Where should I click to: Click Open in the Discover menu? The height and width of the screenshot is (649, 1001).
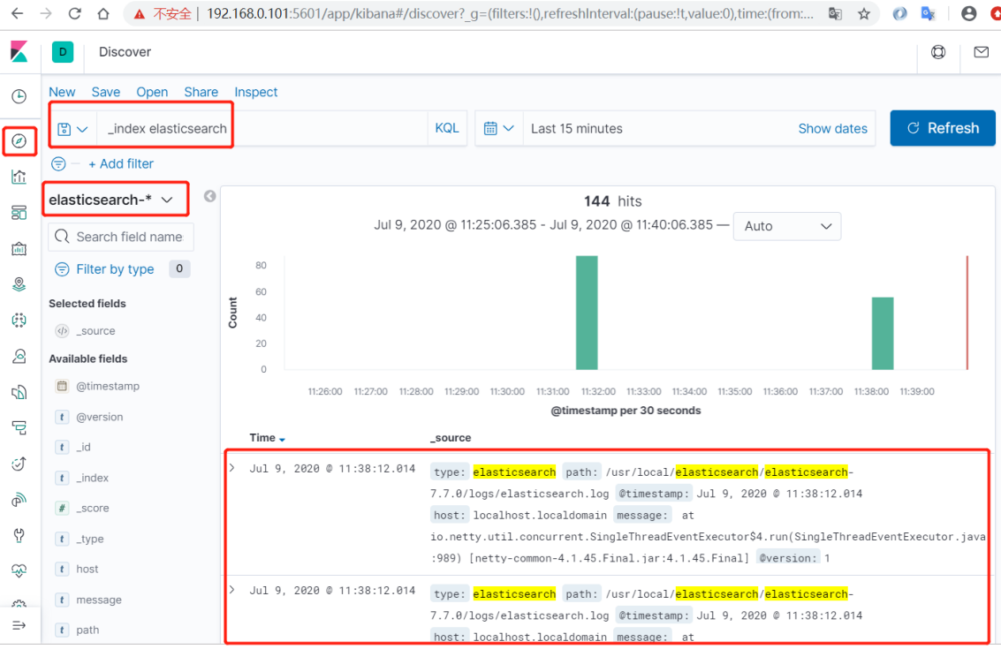pyautogui.click(x=152, y=92)
